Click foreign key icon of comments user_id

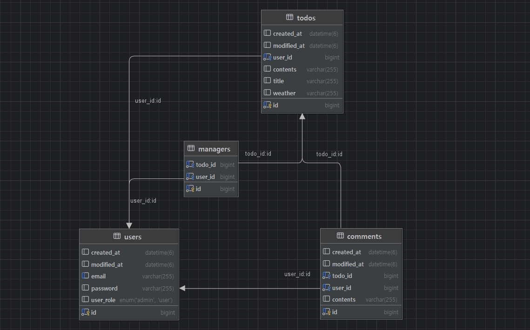tap(327, 288)
